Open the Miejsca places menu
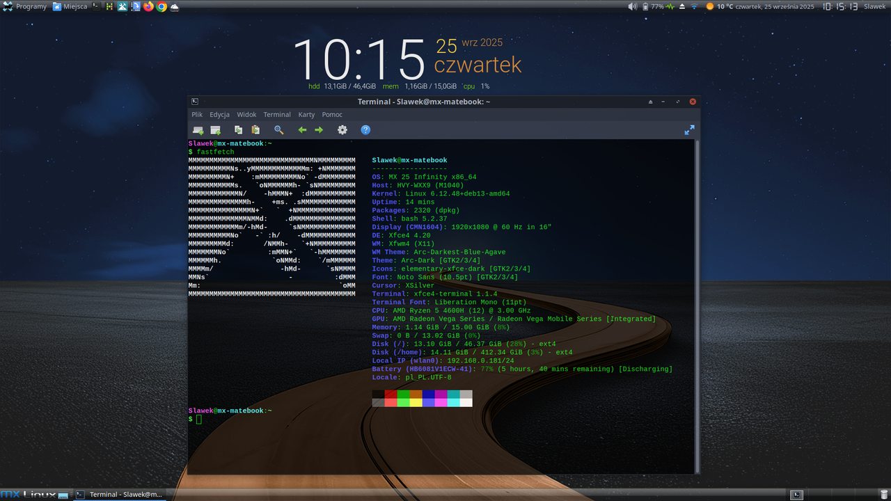The width and height of the screenshot is (891, 501). click(70, 6)
